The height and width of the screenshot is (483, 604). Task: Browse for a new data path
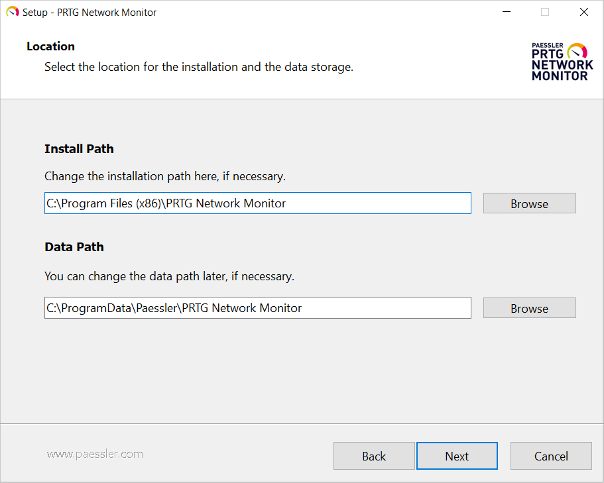[529, 308]
